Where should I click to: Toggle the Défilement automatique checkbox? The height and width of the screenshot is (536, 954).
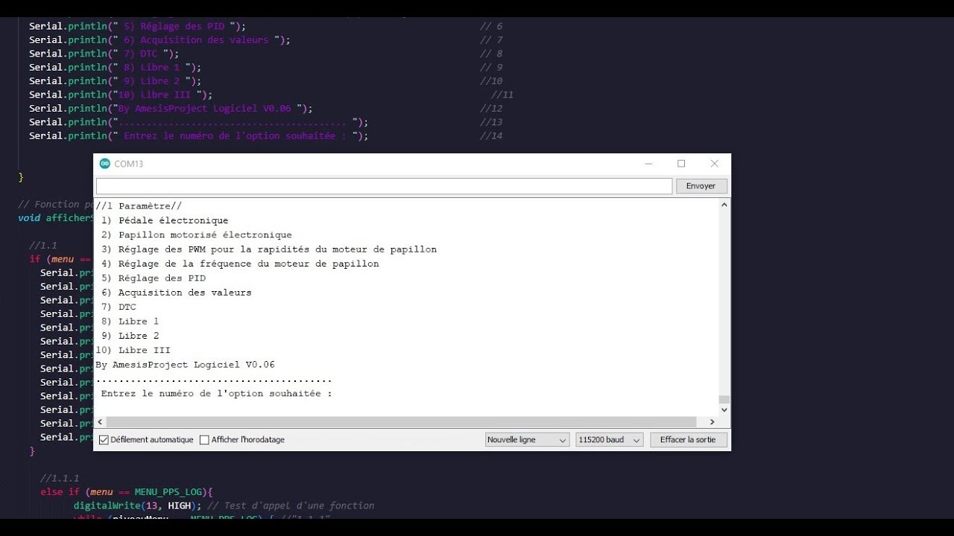click(x=104, y=440)
